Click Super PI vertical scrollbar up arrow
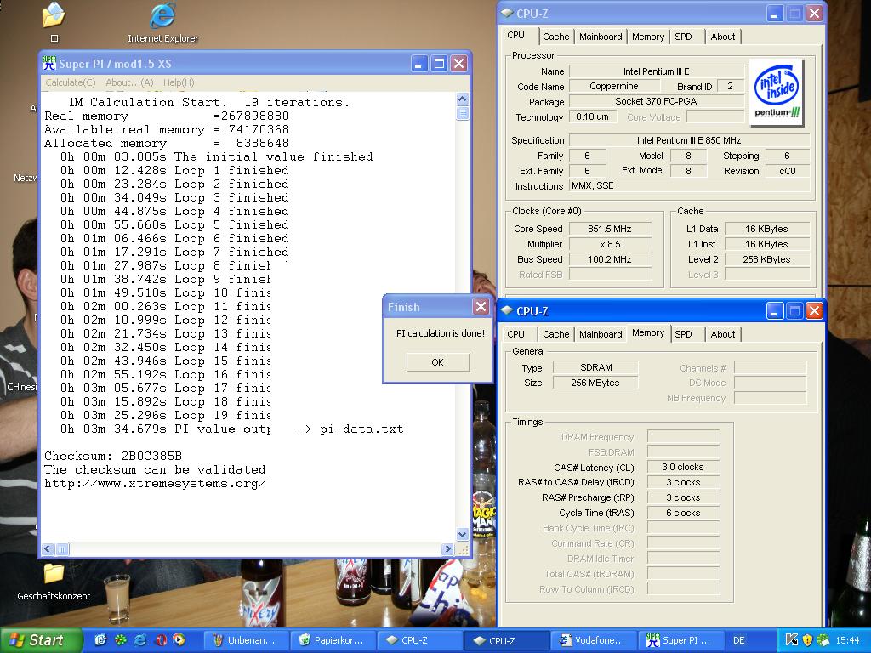The image size is (871, 653). pyautogui.click(x=462, y=99)
